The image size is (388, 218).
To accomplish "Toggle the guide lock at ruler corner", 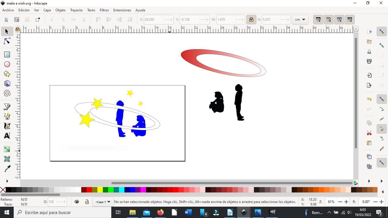I will tap(17, 29).
